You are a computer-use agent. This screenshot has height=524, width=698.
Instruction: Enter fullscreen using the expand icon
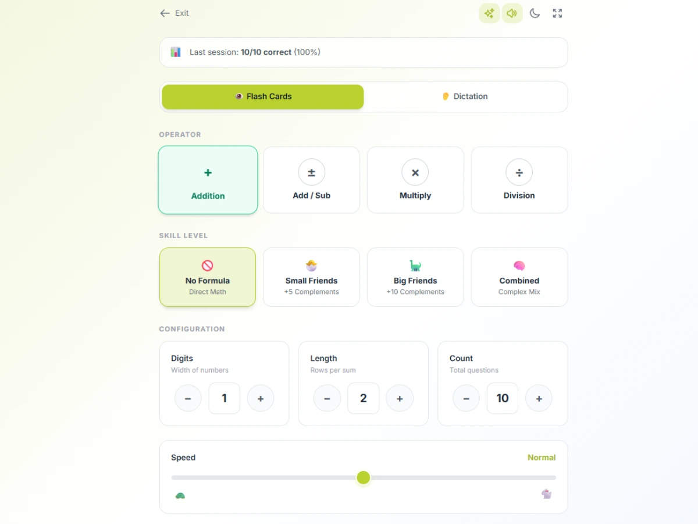(557, 13)
